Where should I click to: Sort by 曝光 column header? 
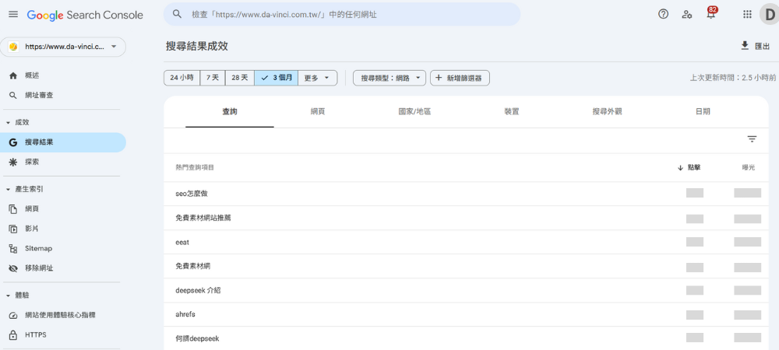click(x=748, y=167)
